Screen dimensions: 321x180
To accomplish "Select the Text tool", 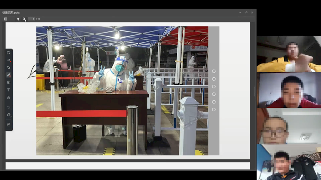I will 9,90.
